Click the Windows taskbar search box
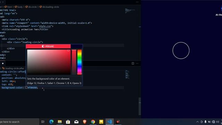 [19, 122]
